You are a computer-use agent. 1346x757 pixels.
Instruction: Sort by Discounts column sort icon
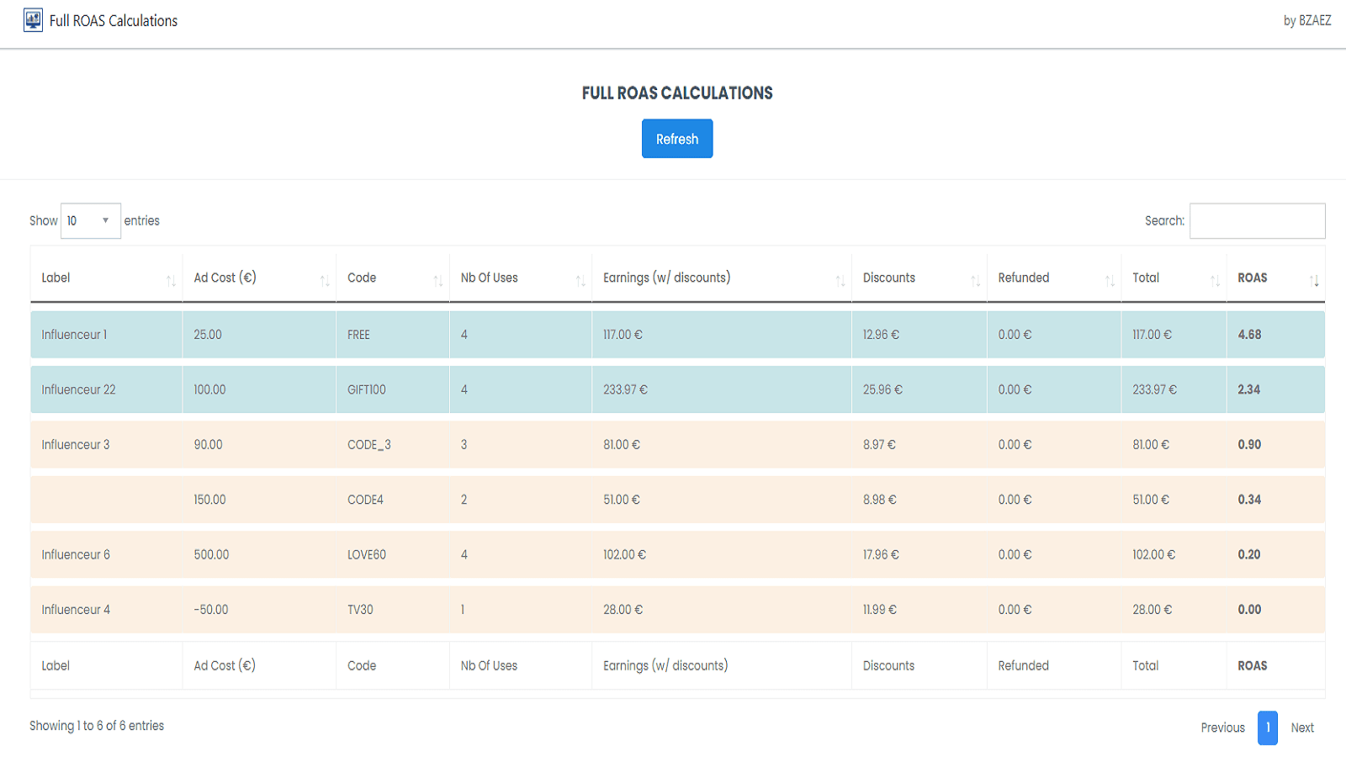tap(975, 280)
